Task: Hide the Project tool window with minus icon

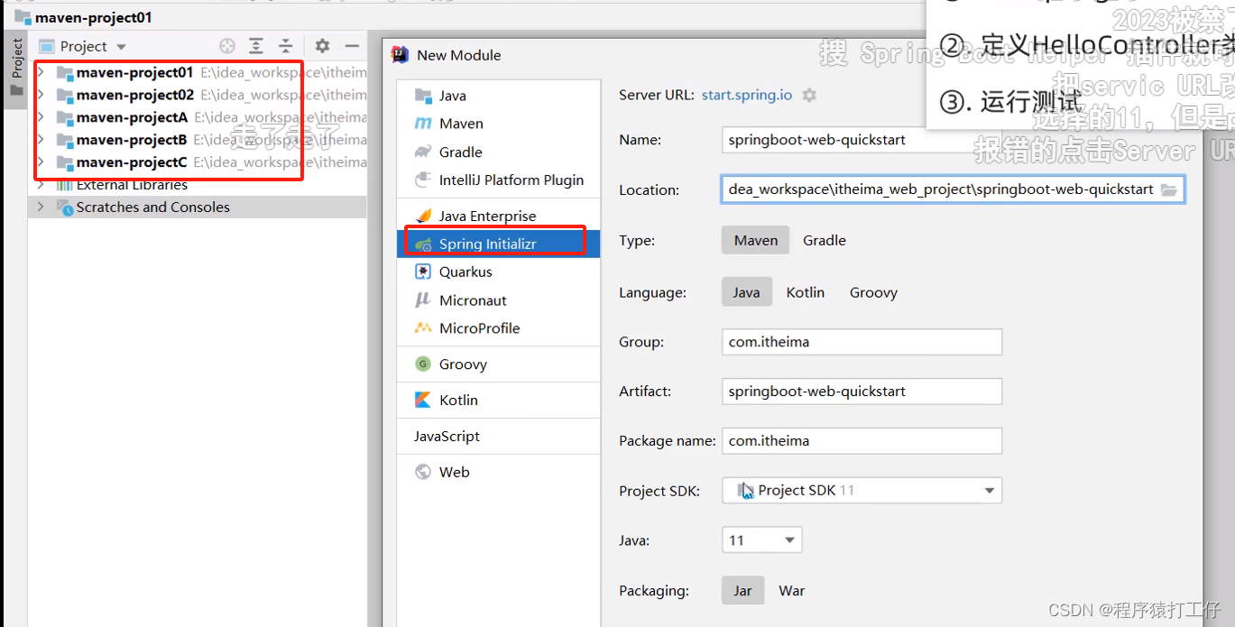Action: 352,46
